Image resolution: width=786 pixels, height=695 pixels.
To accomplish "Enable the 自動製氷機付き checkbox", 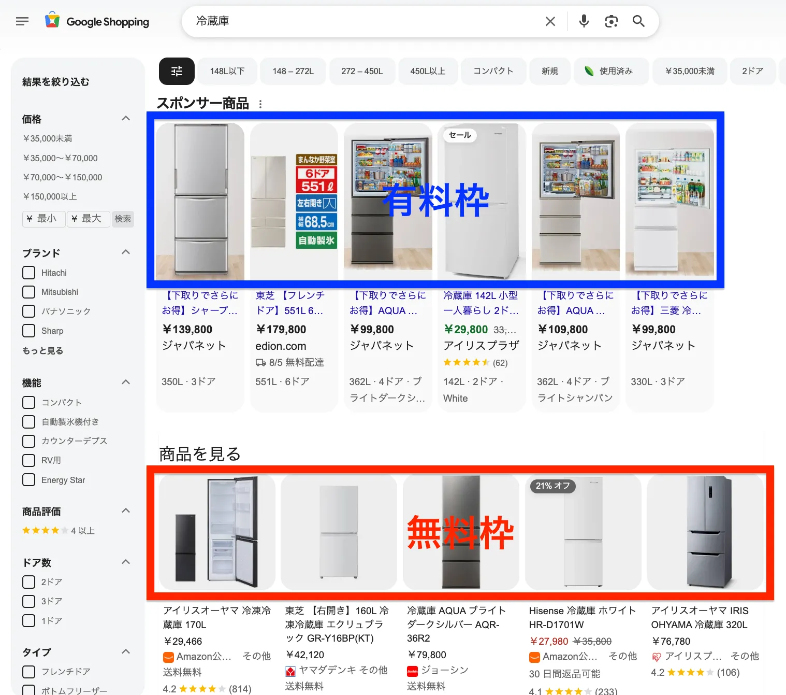I will [29, 422].
